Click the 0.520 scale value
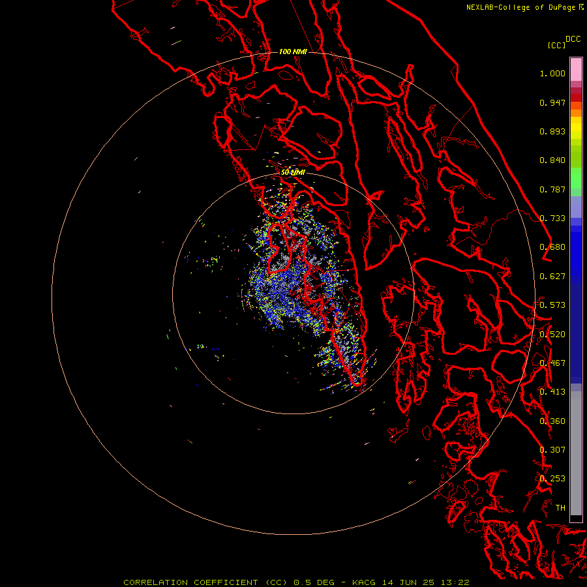This screenshot has height=587, width=587. (x=552, y=335)
